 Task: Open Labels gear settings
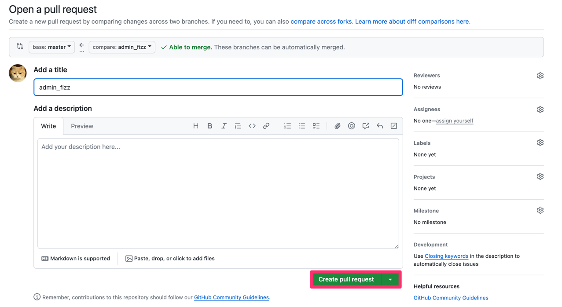click(540, 143)
